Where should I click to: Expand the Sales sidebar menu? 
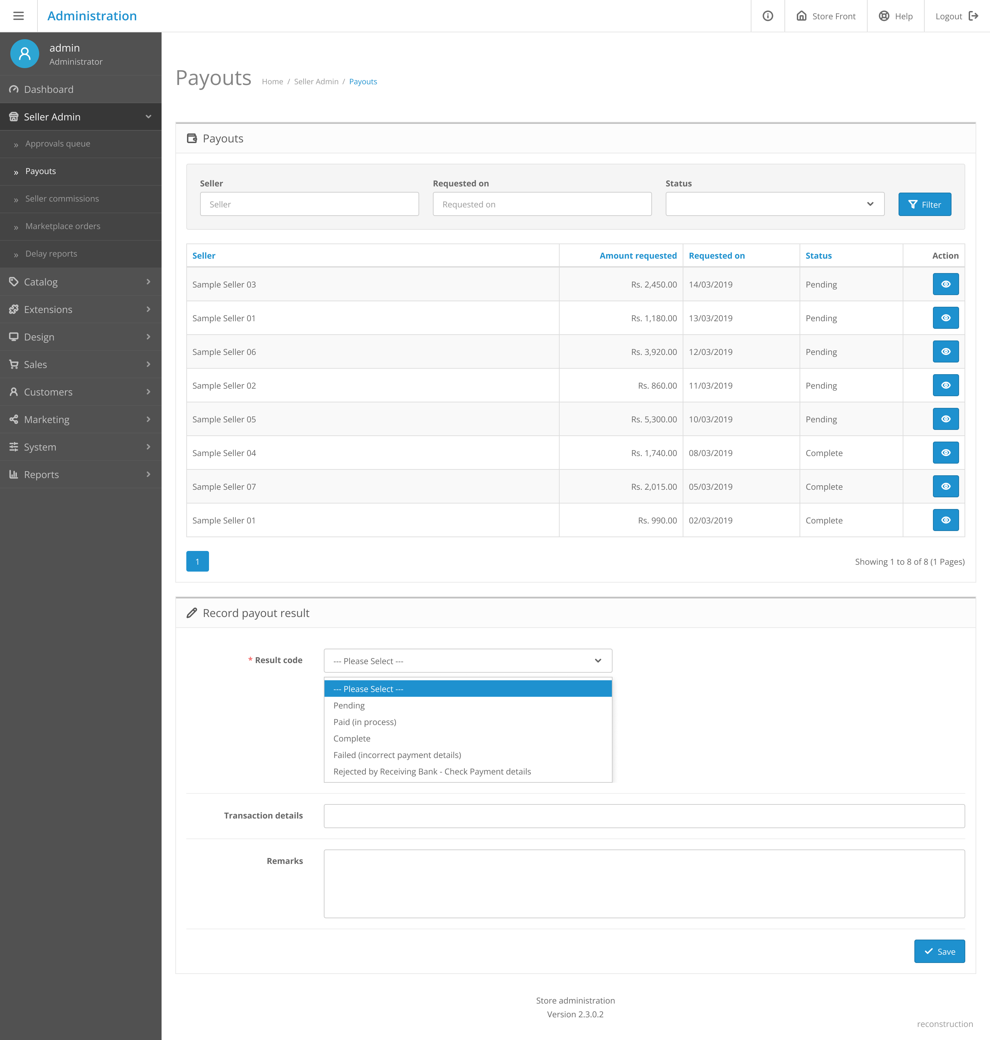81,364
